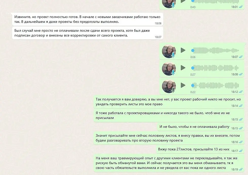Click avatar on the 0:22 voice message
The height and width of the screenshot is (175, 248).
[169, 86]
